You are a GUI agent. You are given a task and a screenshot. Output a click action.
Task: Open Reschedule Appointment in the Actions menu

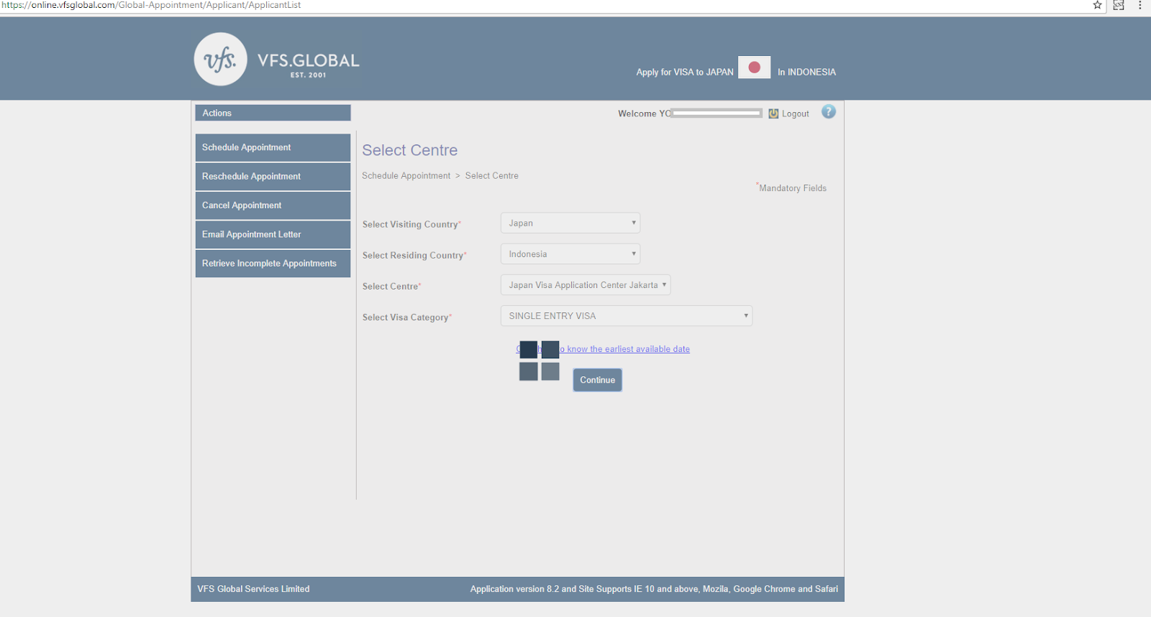tap(273, 177)
